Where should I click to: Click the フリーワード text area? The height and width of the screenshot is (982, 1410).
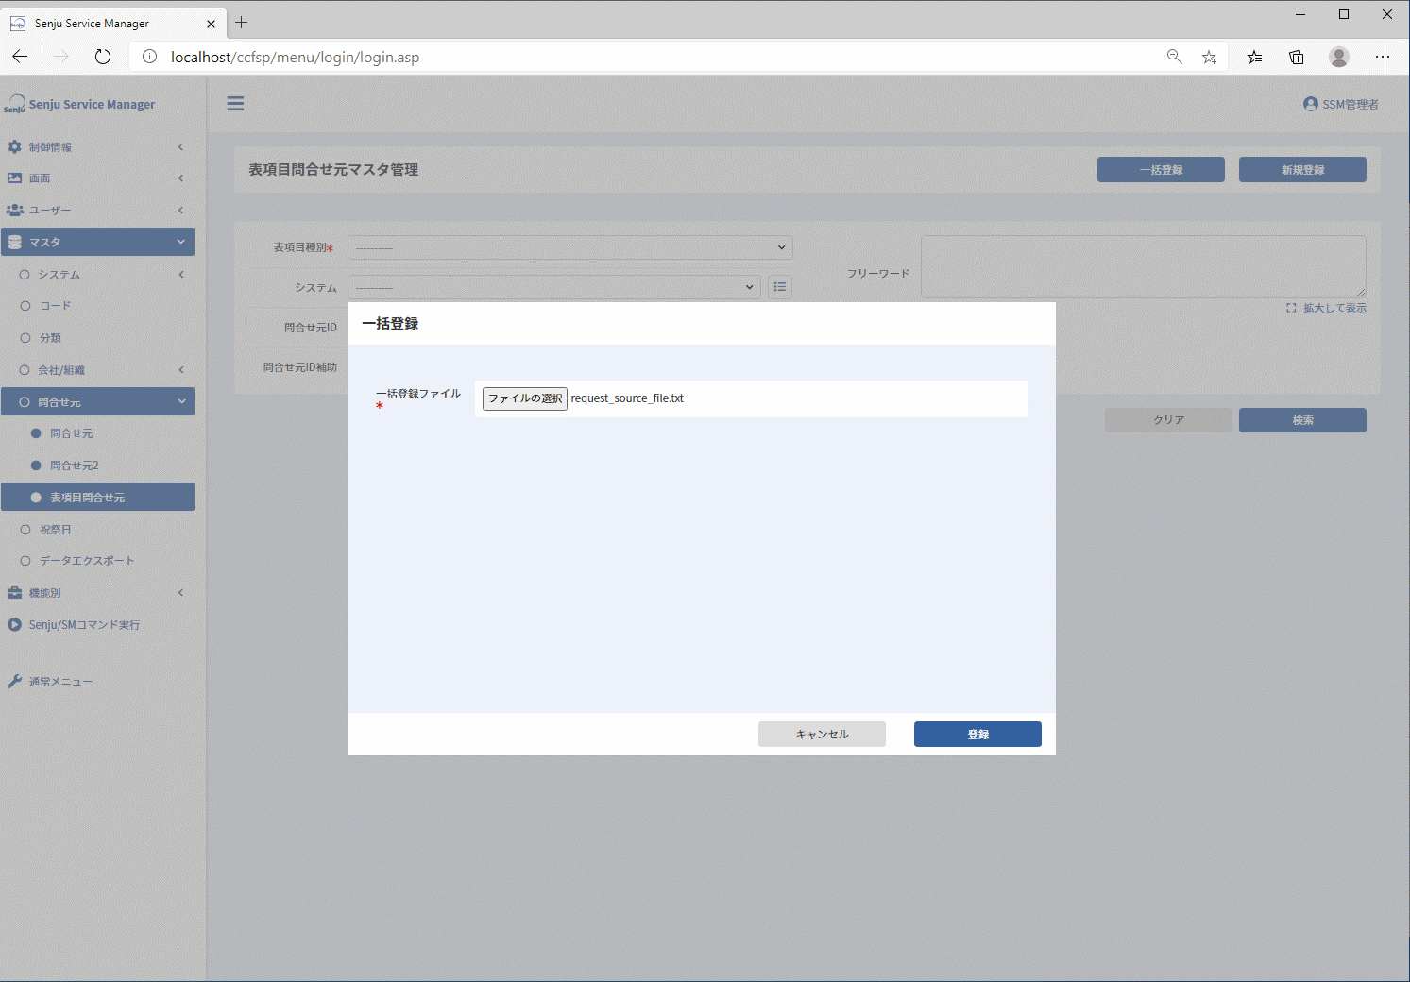click(1144, 267)
